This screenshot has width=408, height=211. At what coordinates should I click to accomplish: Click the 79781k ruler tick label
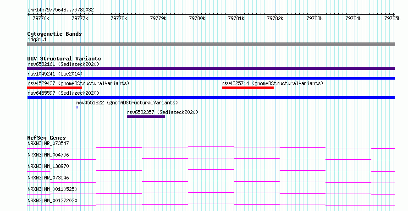point(236,18)
